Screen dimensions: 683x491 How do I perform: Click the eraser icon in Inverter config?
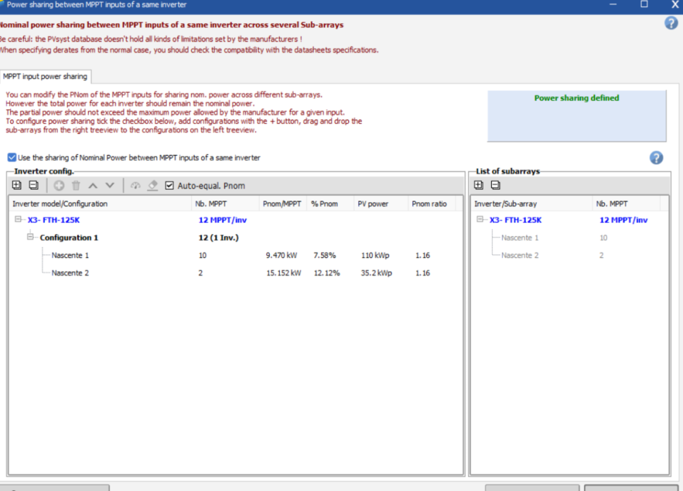pyautogui.click(x=152, y=185)
